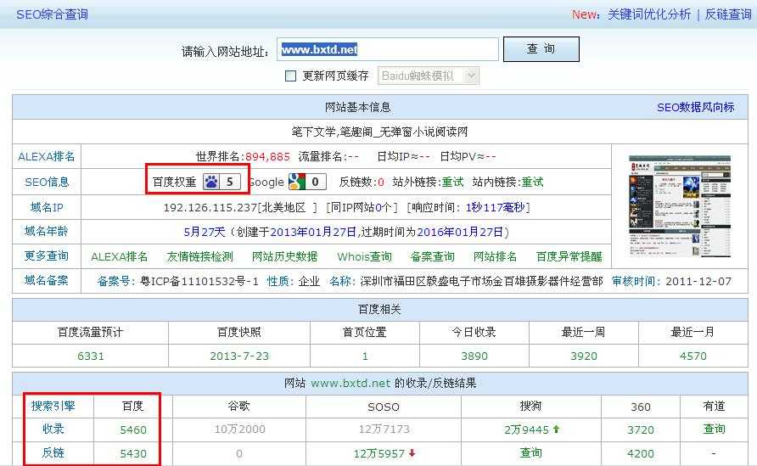Click 百度快照 date 2013-7-23
The height and width of the screenshot is (466, 757).
coord(239,357)
